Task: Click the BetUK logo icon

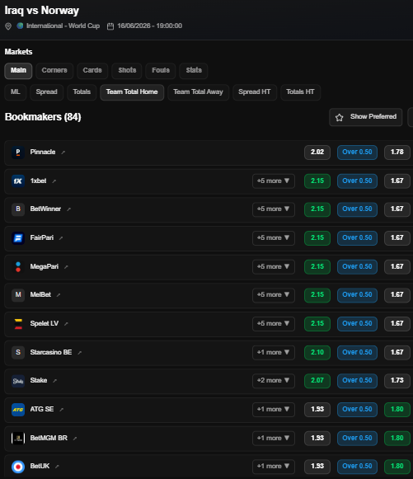Action: pyautogui.click(x=18, y=467)
